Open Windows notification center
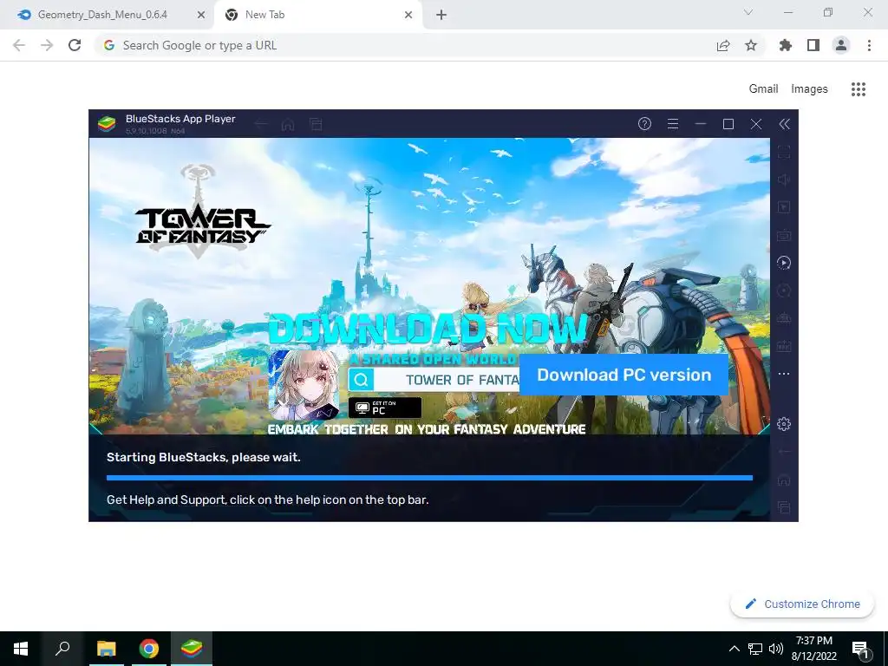The image size is (888, 666). click(x=860, y=650)
